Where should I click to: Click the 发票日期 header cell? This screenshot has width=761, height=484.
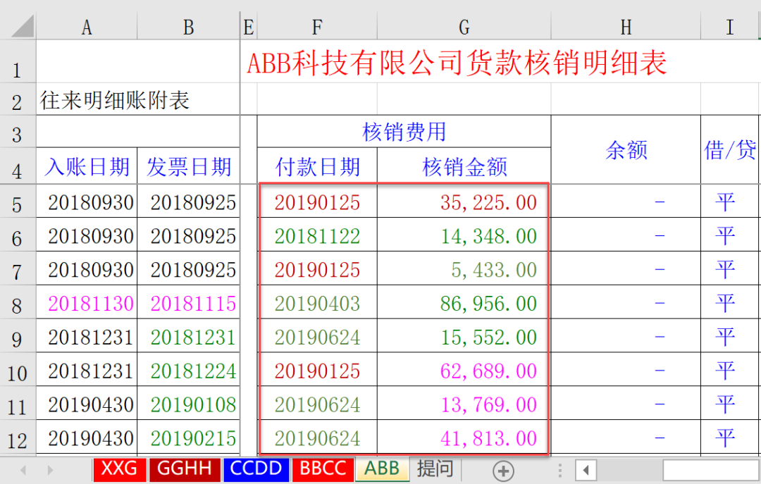[189, 166]
